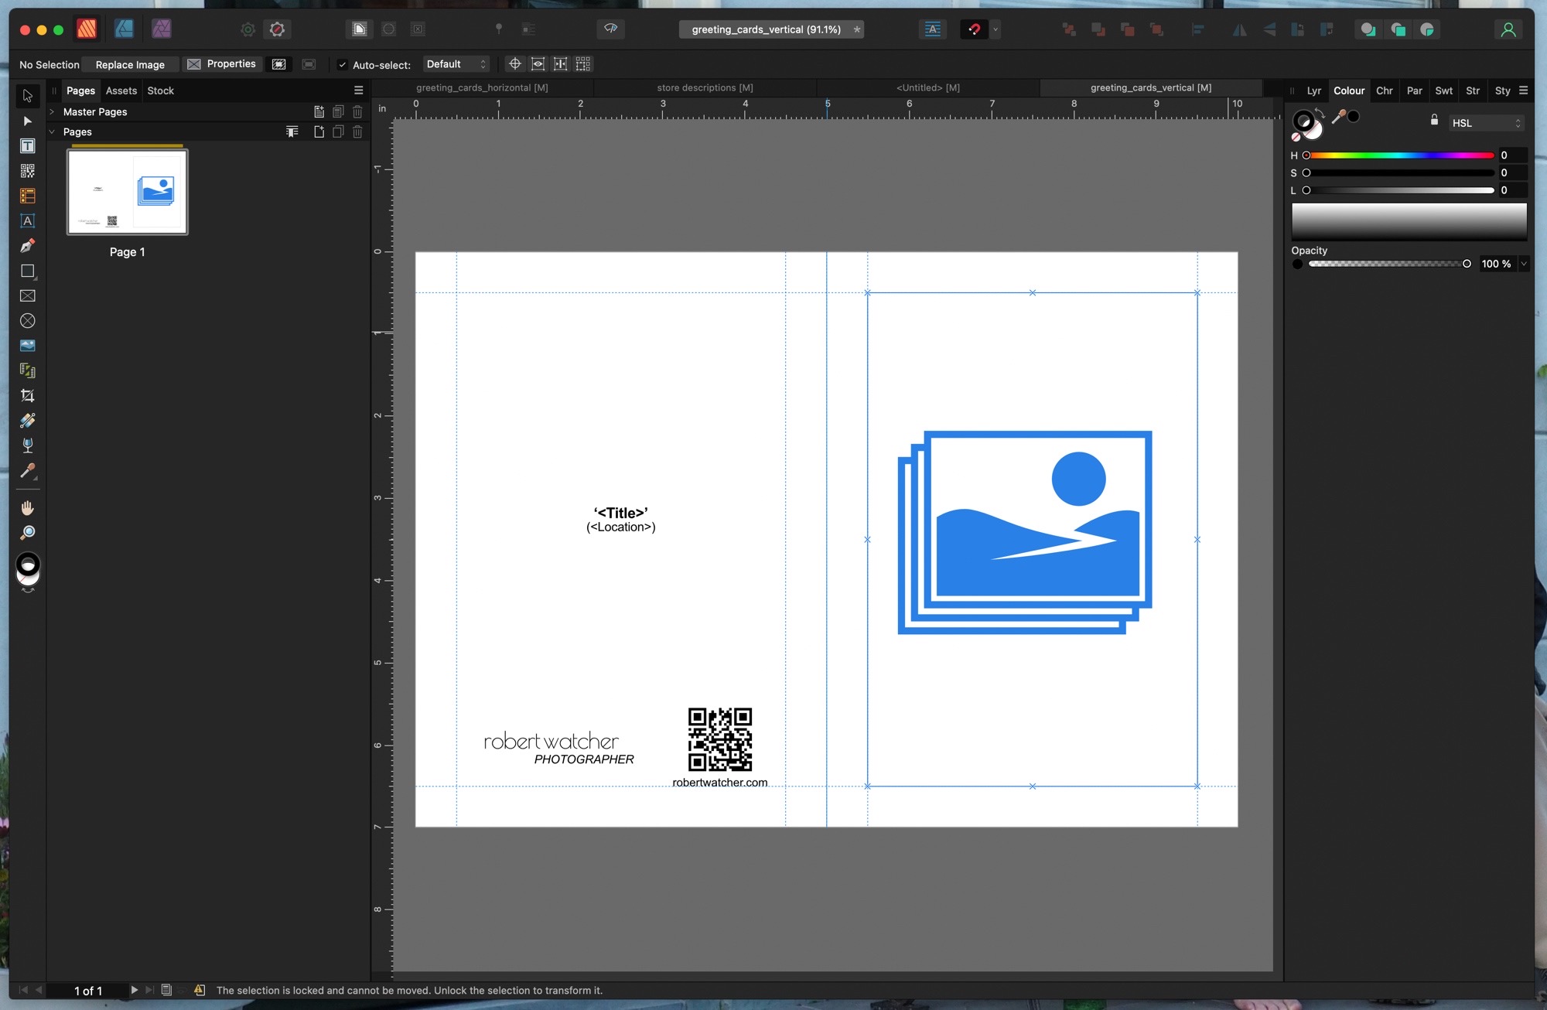Select the Frame Text tool
Viewport: 1547px width, 1010px height.
(28, 146)
